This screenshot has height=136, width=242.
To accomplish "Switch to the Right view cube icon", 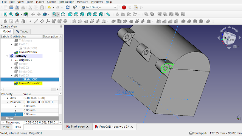I will (x=82, y=14).
